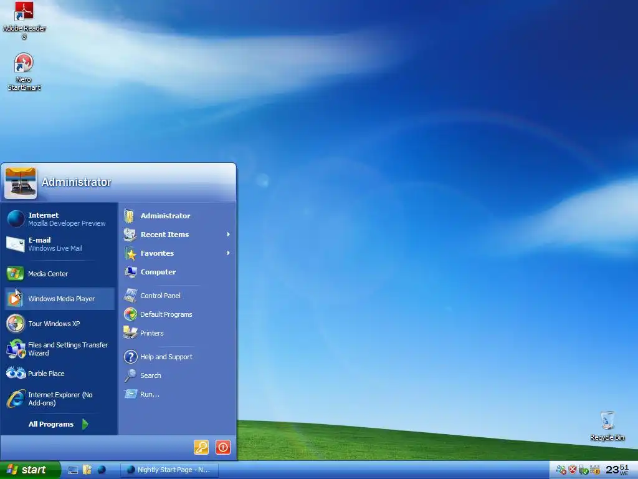
Task: Open the Administrator folder in right pane
Action: pos(178,216)
